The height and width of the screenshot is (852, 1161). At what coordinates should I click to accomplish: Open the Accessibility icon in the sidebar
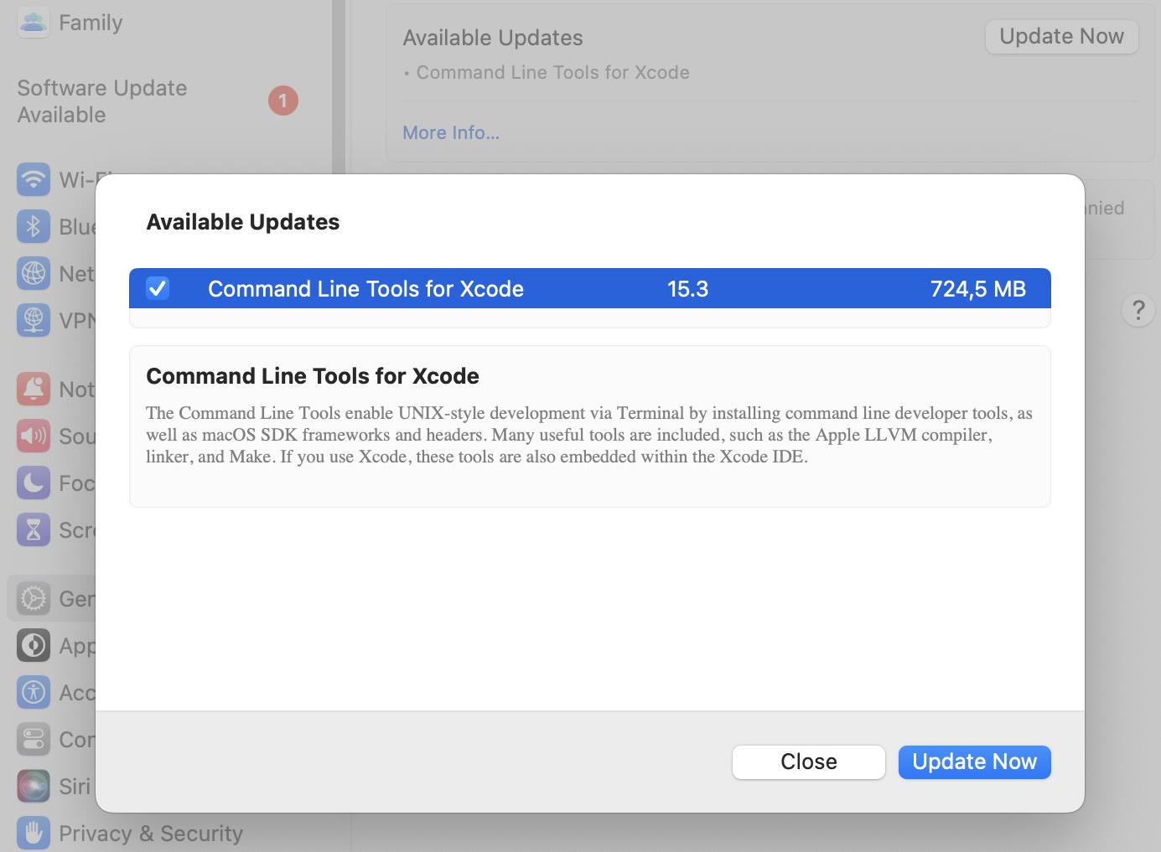[x=33, y=692]
